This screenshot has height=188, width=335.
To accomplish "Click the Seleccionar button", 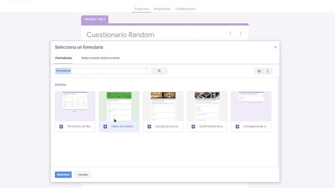I will pos(63,174).
